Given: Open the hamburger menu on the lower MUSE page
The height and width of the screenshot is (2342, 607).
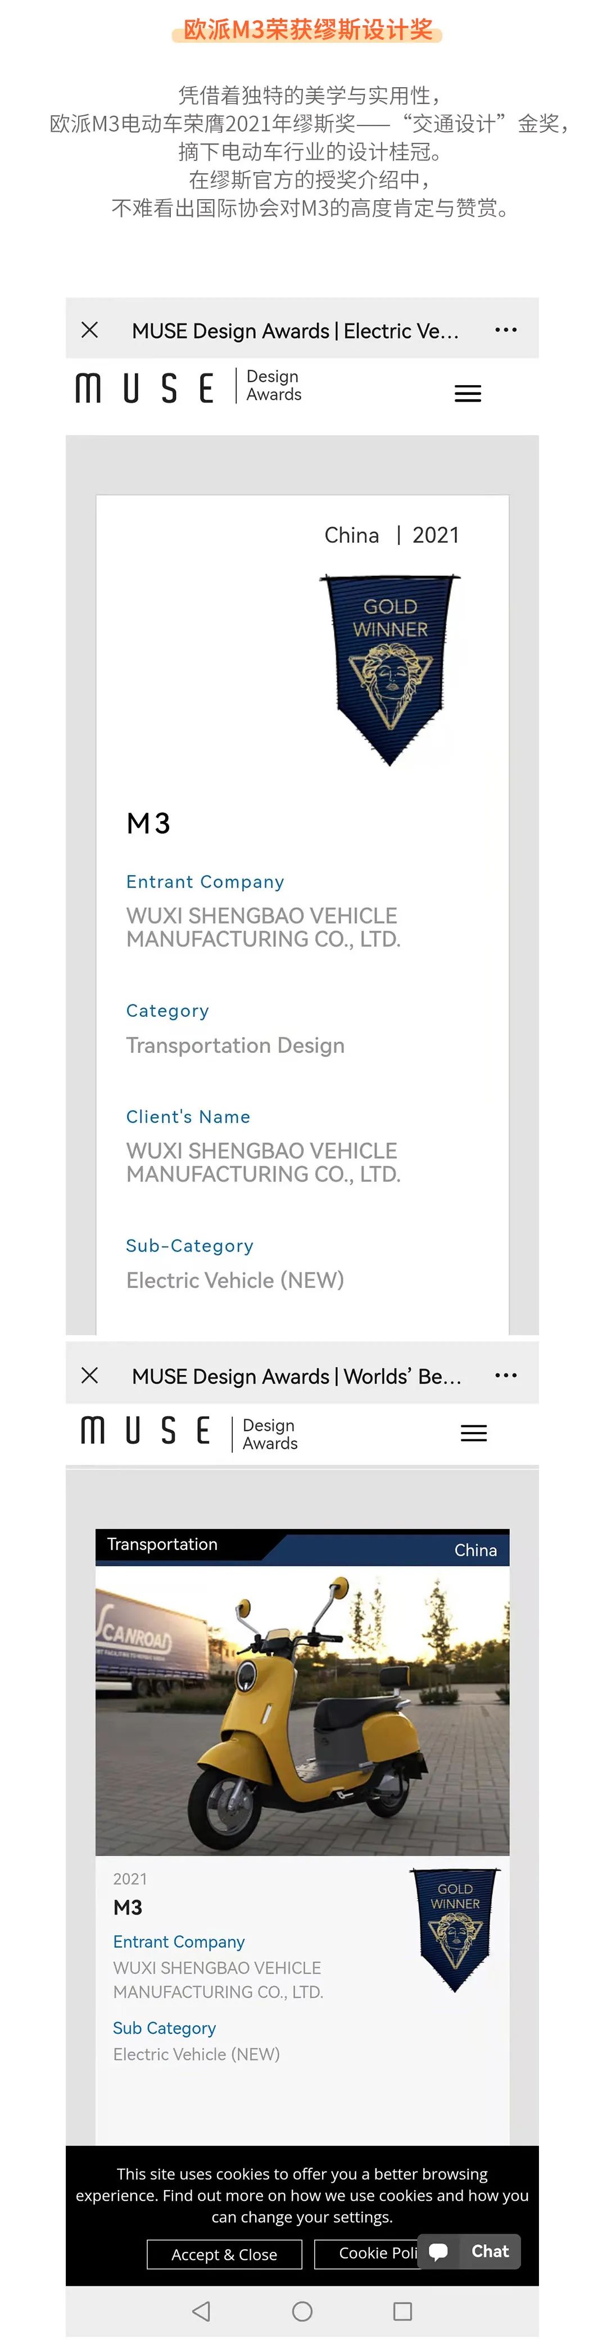Looking at the screenshot, I should click(x=473, y=1433).
